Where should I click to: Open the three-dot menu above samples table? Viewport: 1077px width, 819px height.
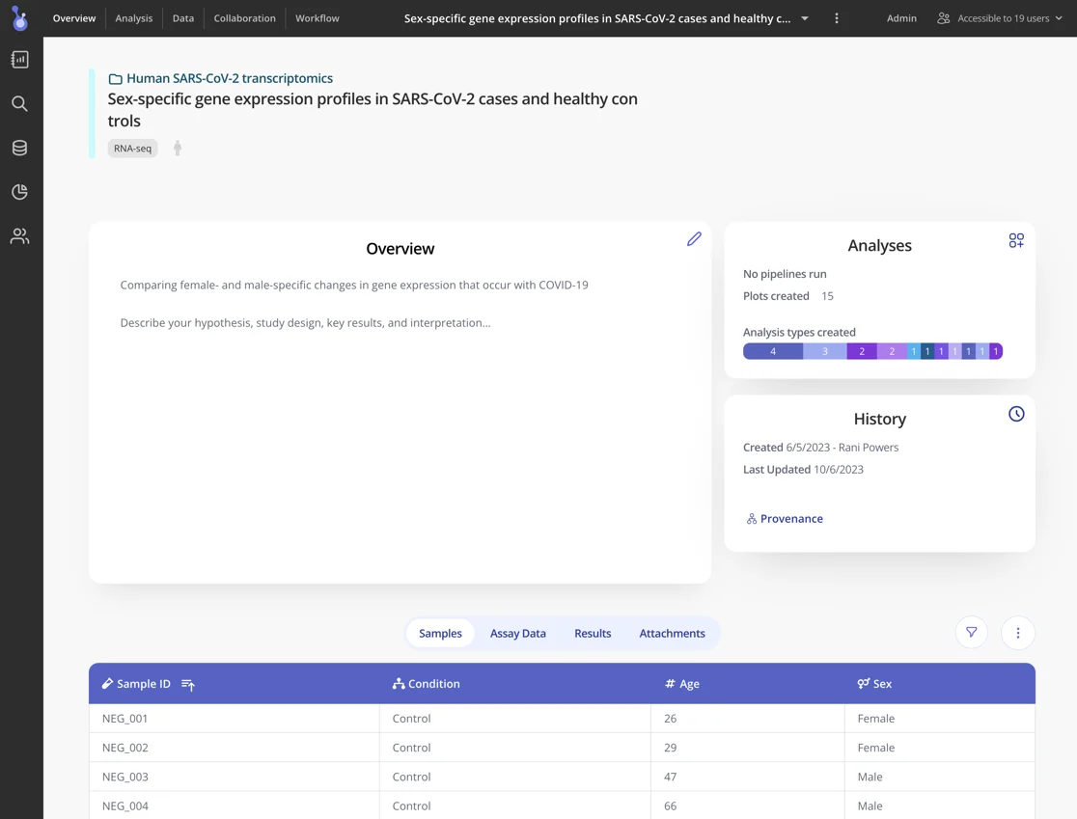1017,633
